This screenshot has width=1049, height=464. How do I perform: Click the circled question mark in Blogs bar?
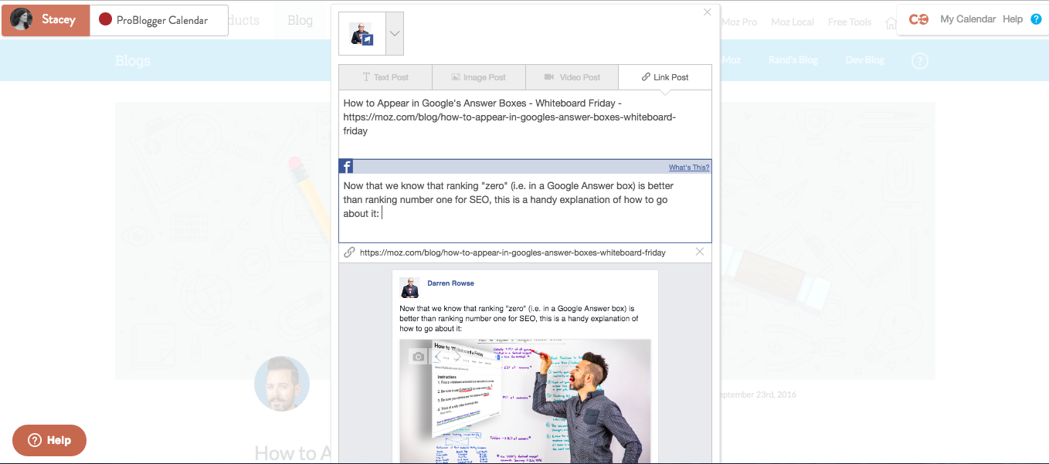[919, 60]
